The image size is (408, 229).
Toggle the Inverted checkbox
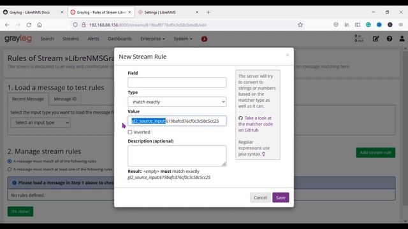(x=130, y=132)
